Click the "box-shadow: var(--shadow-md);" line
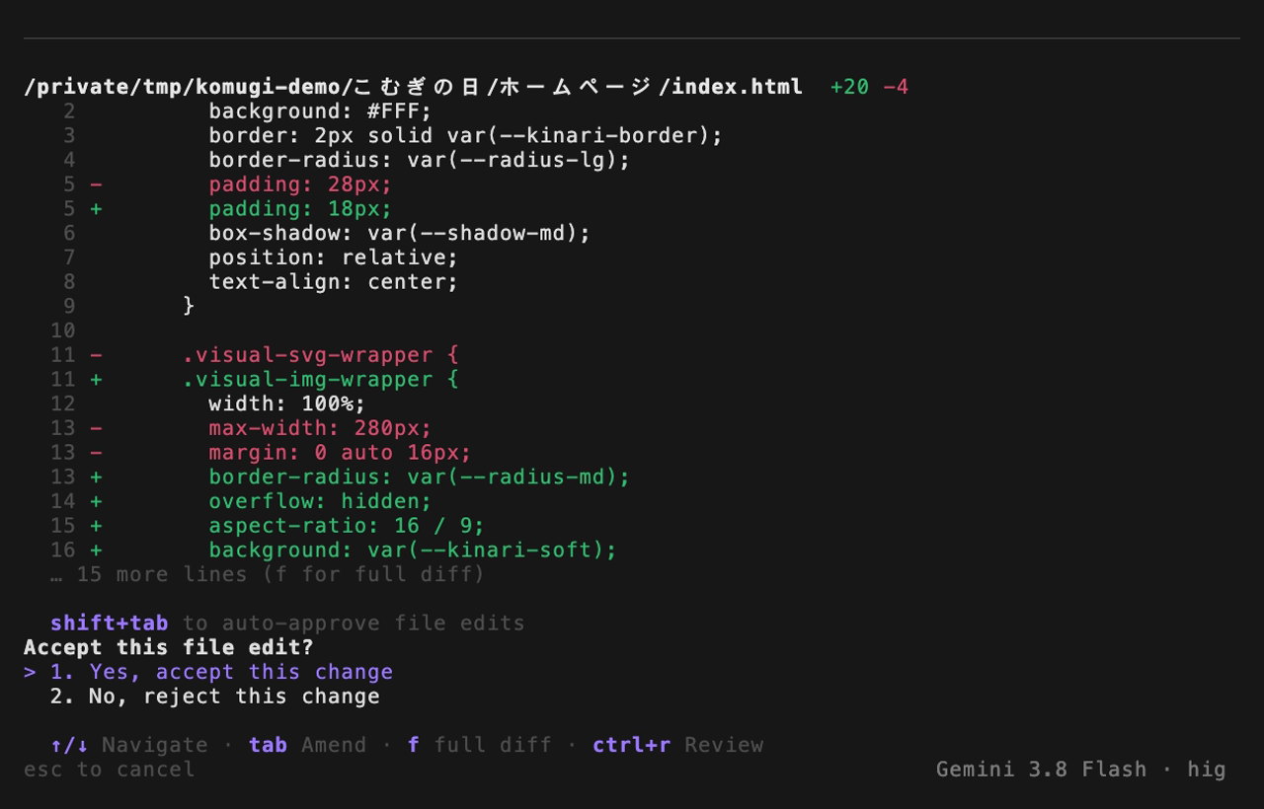Screen dimensions: 1264x809 399,234
